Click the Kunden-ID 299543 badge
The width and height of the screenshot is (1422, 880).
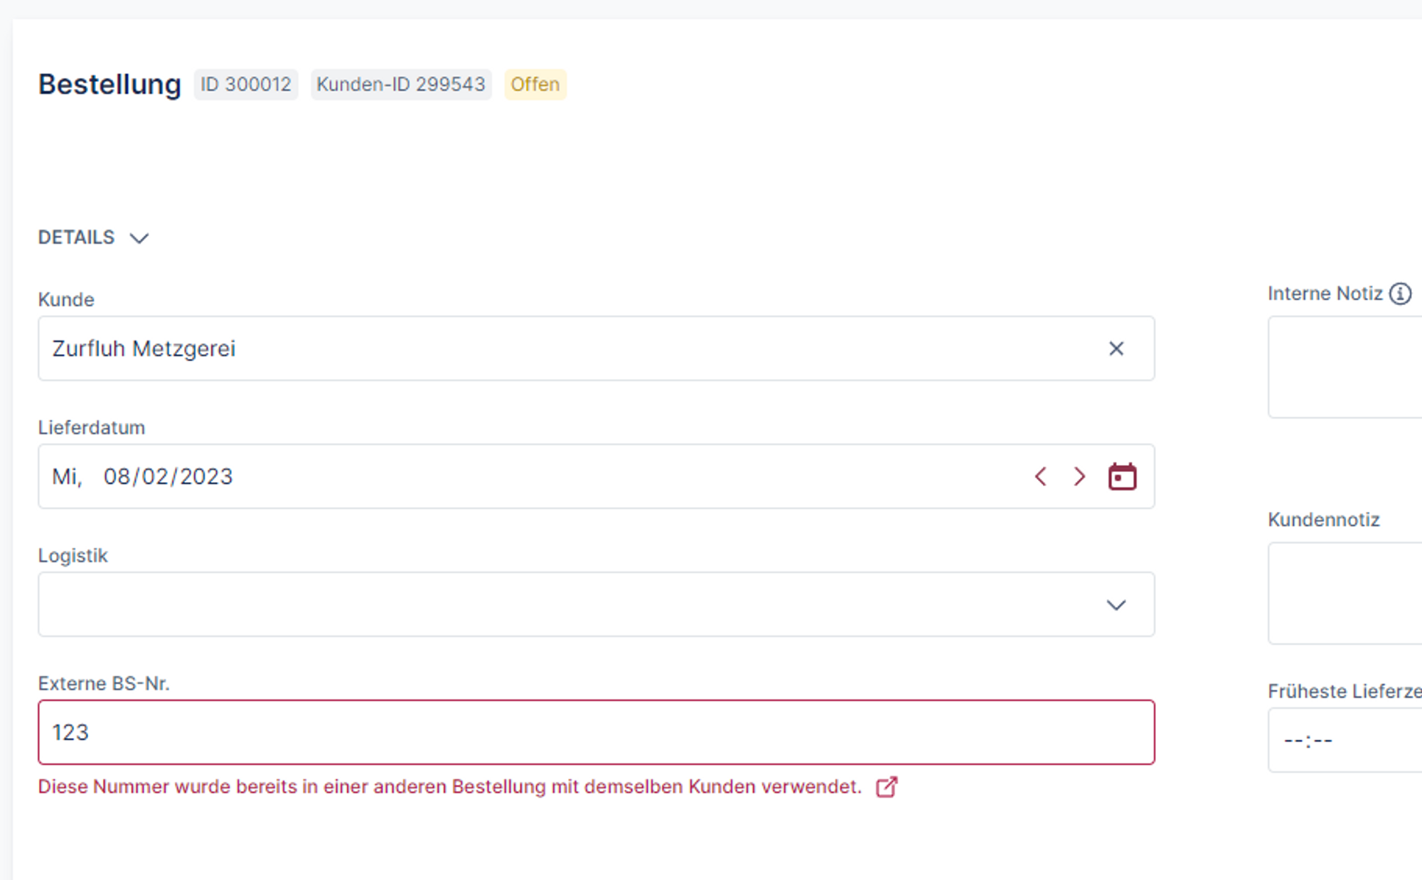[400, 85]
